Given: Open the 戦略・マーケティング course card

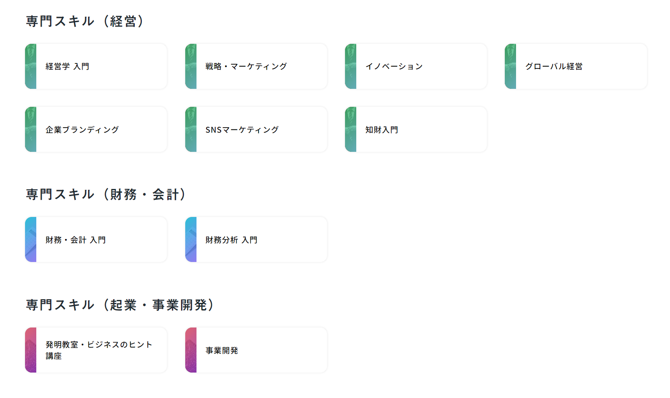Looking at the screenshot, I should pyautogui.click(x=256, y=66).
